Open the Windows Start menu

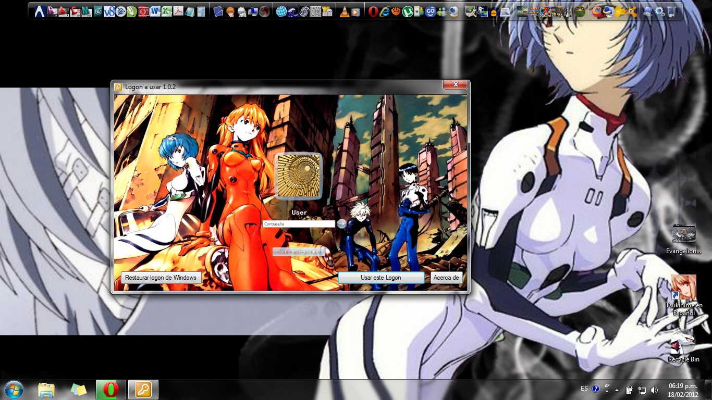point(14,390)
